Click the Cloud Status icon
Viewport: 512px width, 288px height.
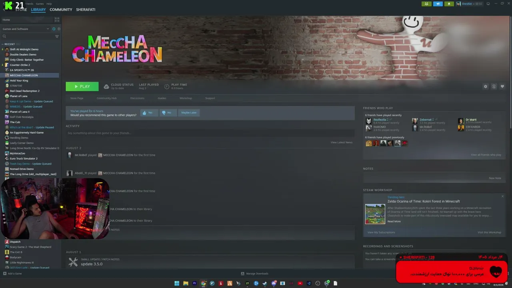click(x=106, y=86)
